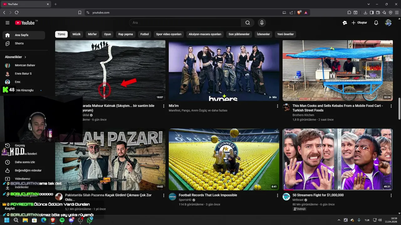This screenshot has height=225, width=401.
Task: Start voice search with microphone icon
Action: tap(262, 22)
